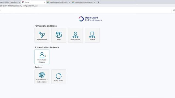Open the Internal User Database card
175x98 pixels.
pyautogui.click(x=42, y=57)
